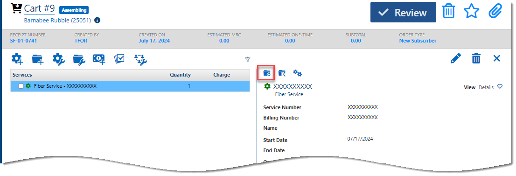Click the Service Number XXXXXXXXXX value

point(363,107)
